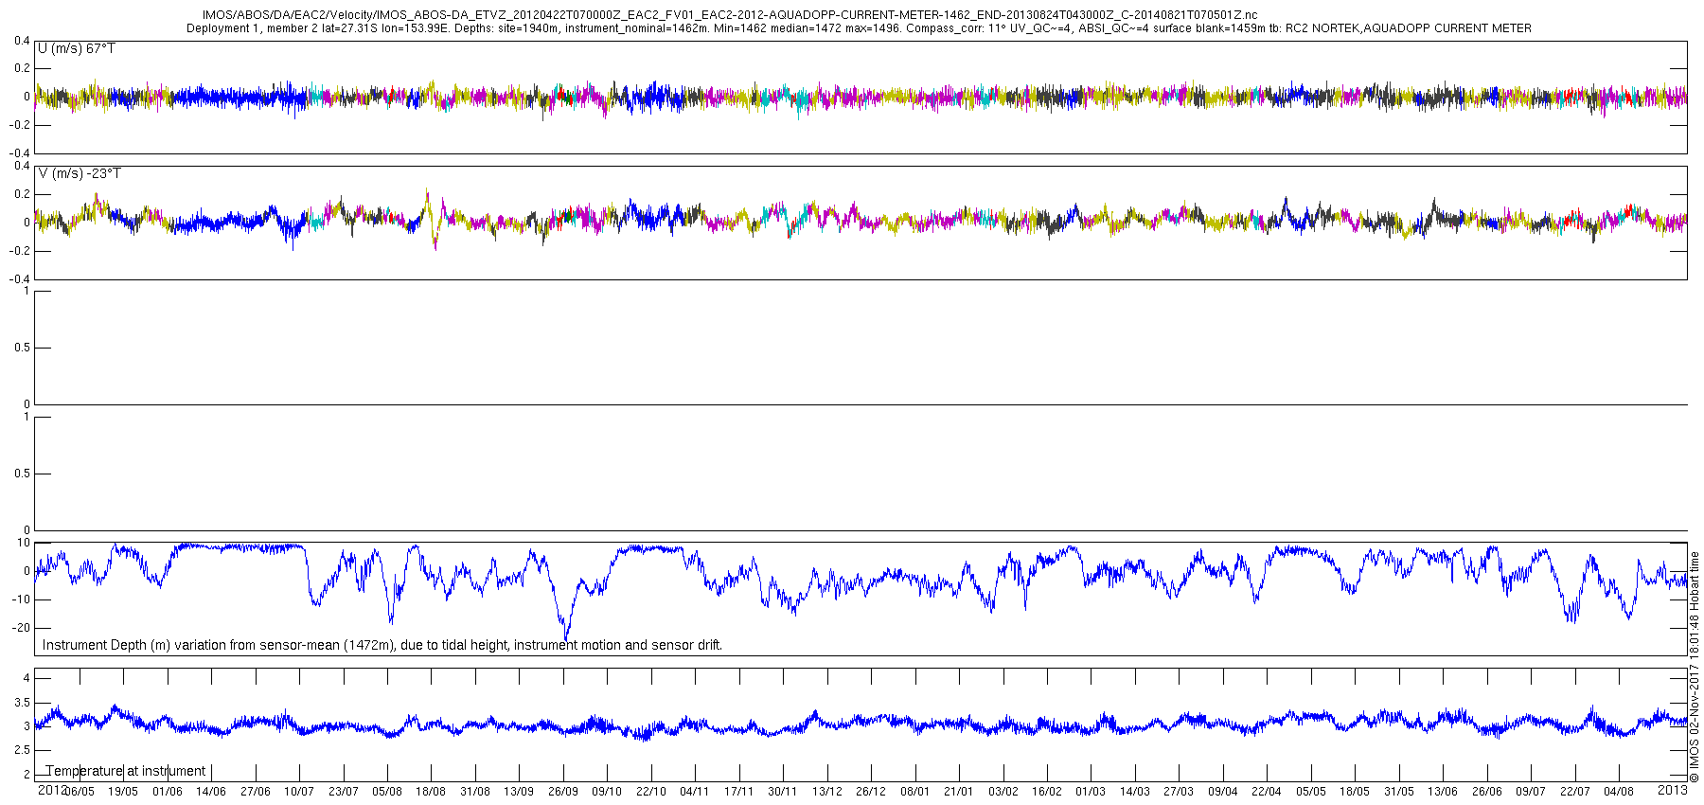Select the 09/10 date tick label
The height and width of the screenshot is (805, 1704).
[607, 792]
